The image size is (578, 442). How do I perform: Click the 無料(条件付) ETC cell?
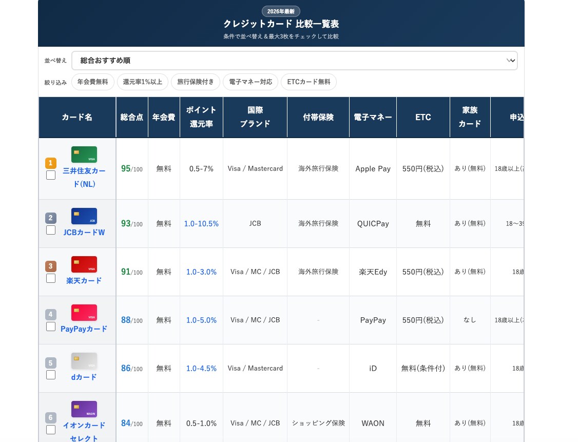tap(423, 369)
